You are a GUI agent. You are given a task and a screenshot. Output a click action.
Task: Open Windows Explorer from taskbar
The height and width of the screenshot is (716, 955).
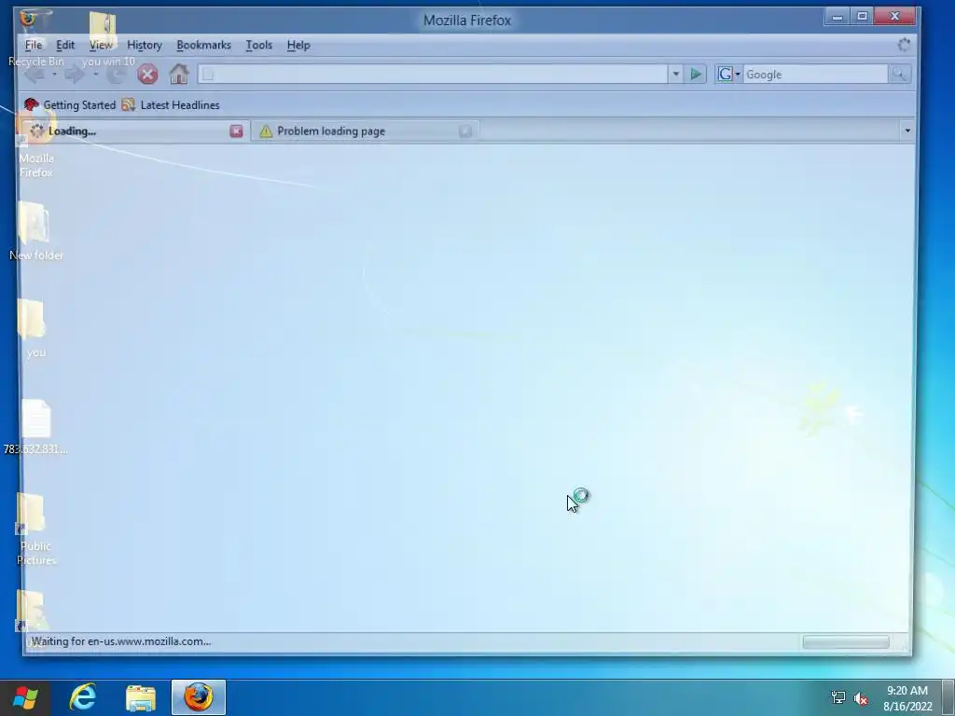pyautogui.click(x=141, y=697)
